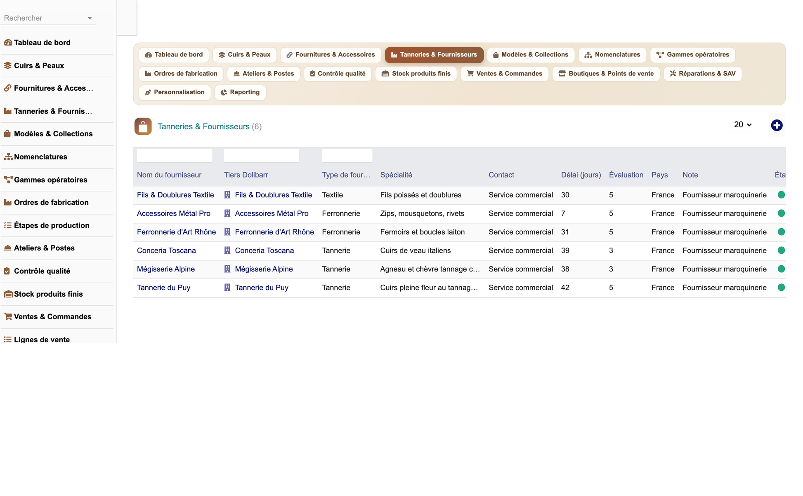Image resolution: width=803 pixels, height=496 pixels.
Task: Switch to the Réparations & SAV tab
Action: point(702,74)
